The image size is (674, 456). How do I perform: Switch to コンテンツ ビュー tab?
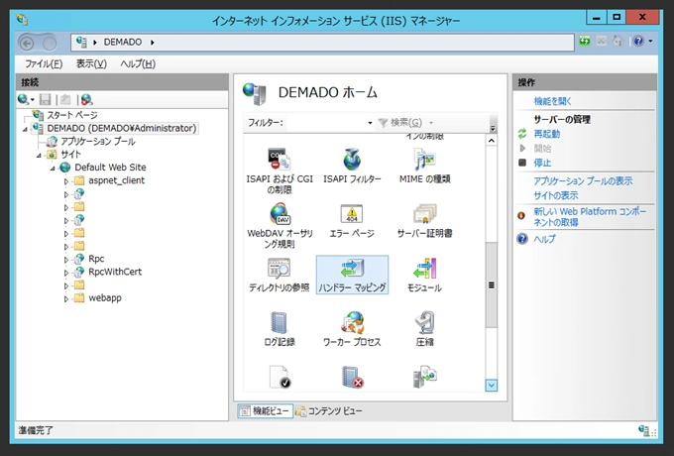(x=329, y=411)
